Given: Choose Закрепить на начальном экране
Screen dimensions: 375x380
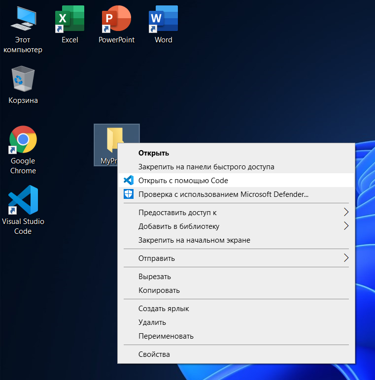Looking at the screenshot, I should click(194, 240).
